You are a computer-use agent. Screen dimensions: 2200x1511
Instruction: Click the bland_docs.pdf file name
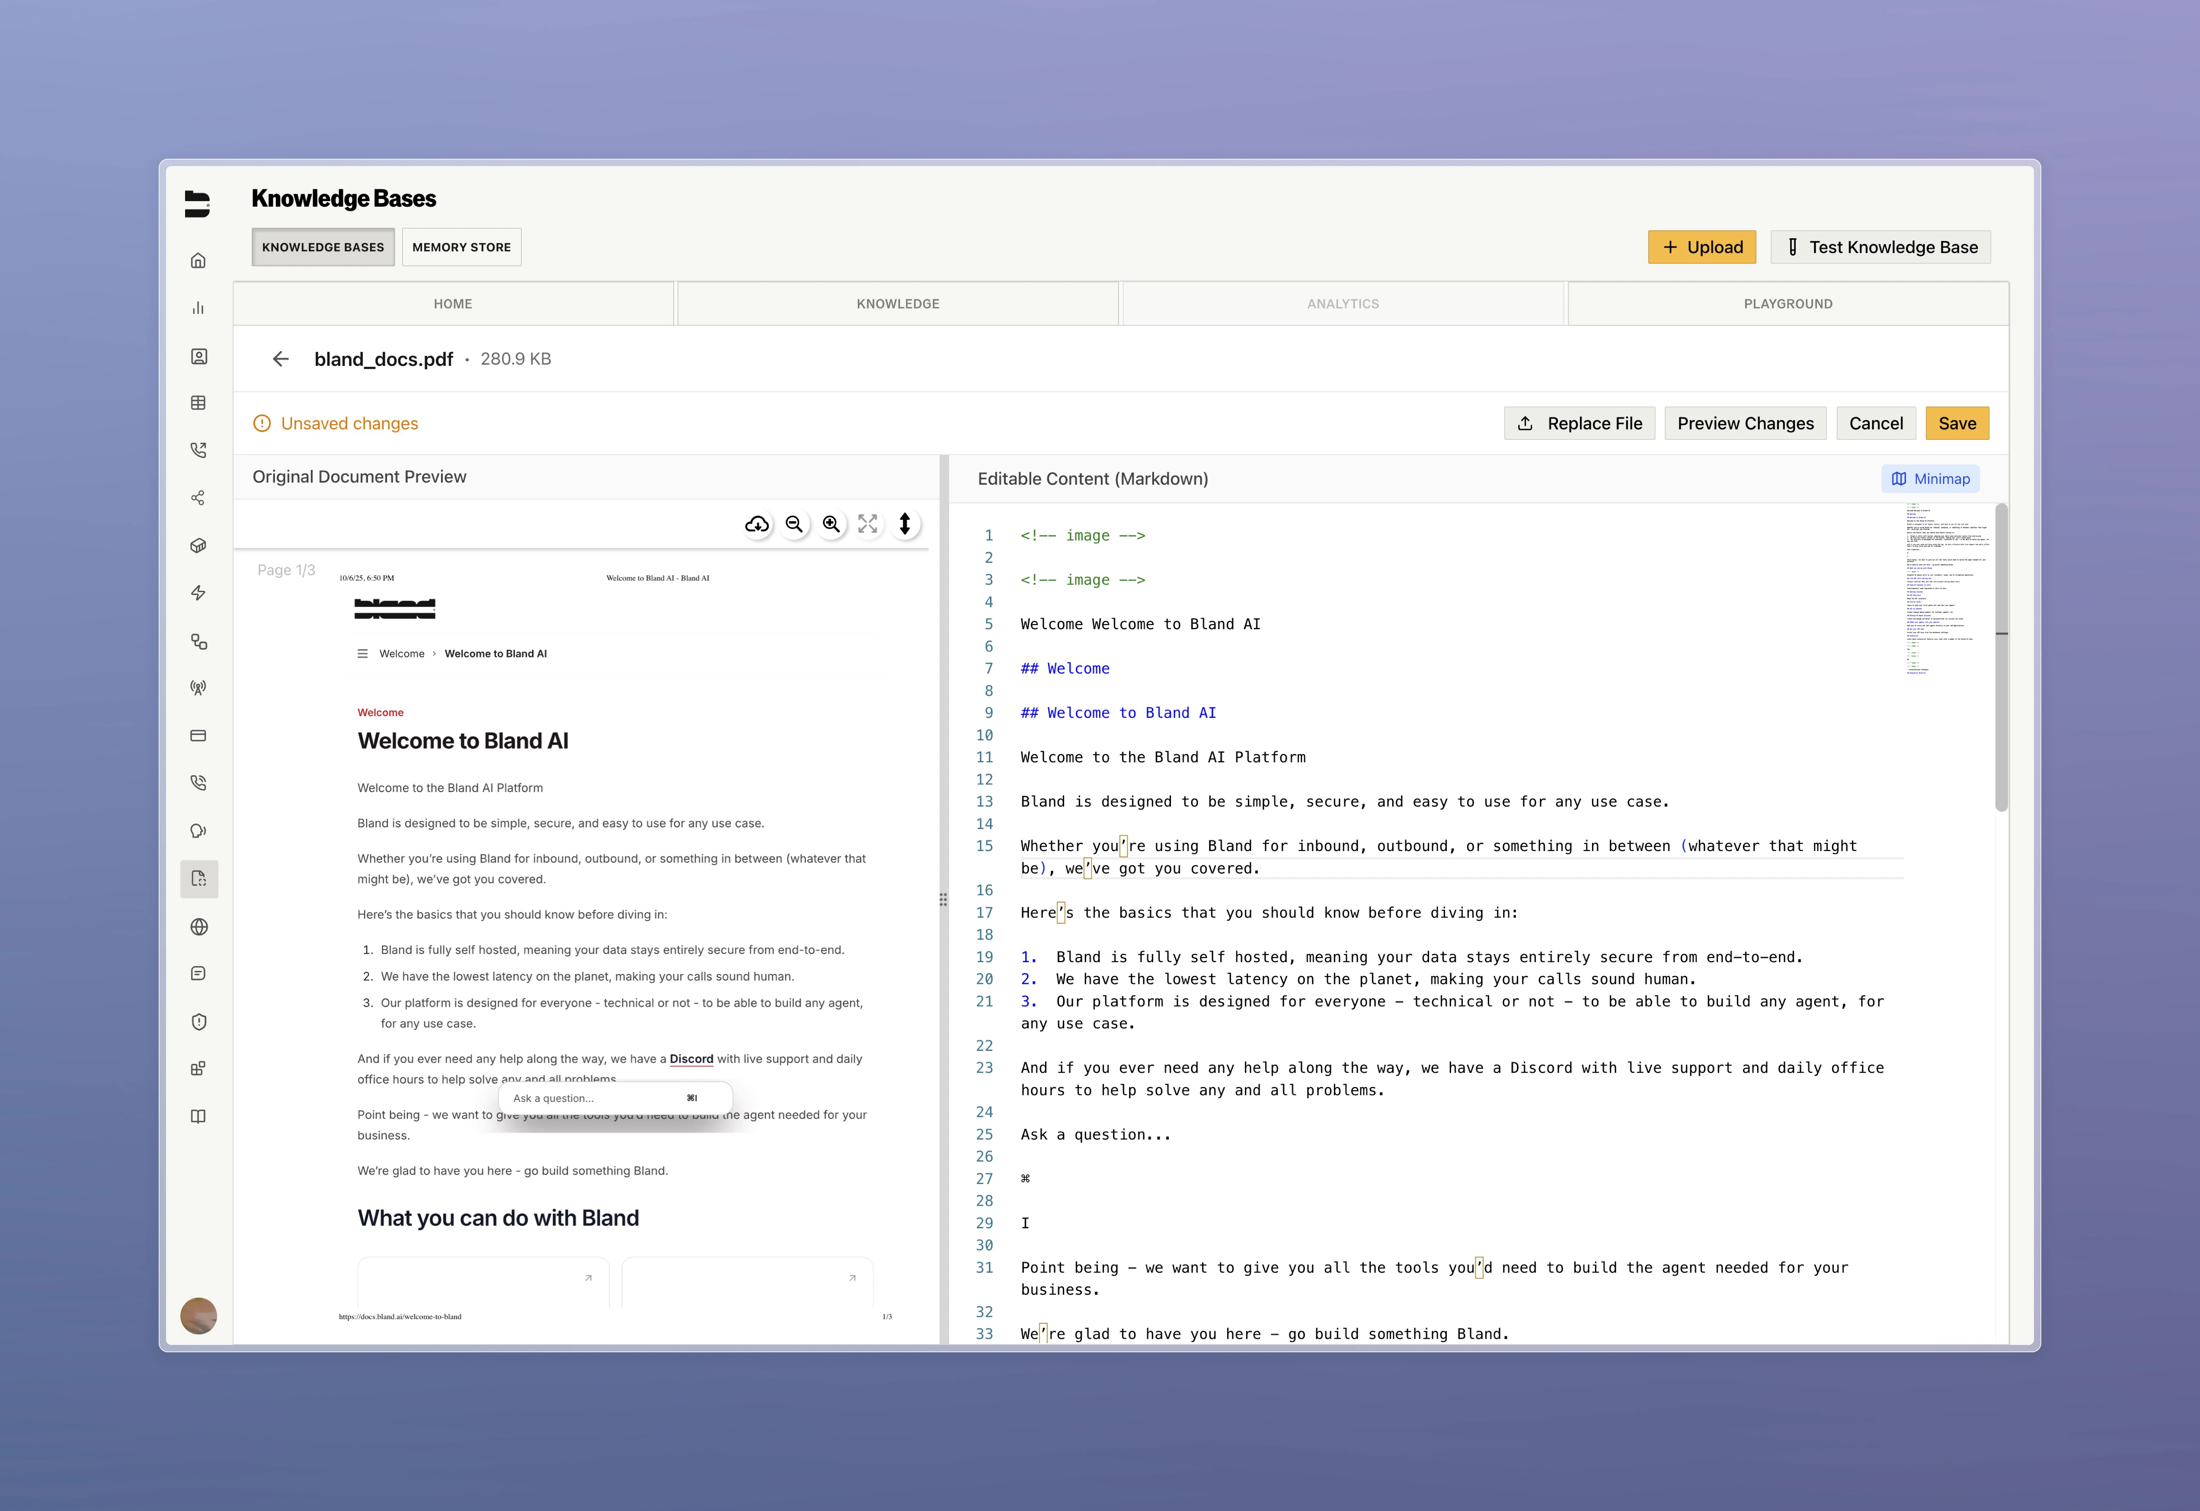click(x=384, y=359)
